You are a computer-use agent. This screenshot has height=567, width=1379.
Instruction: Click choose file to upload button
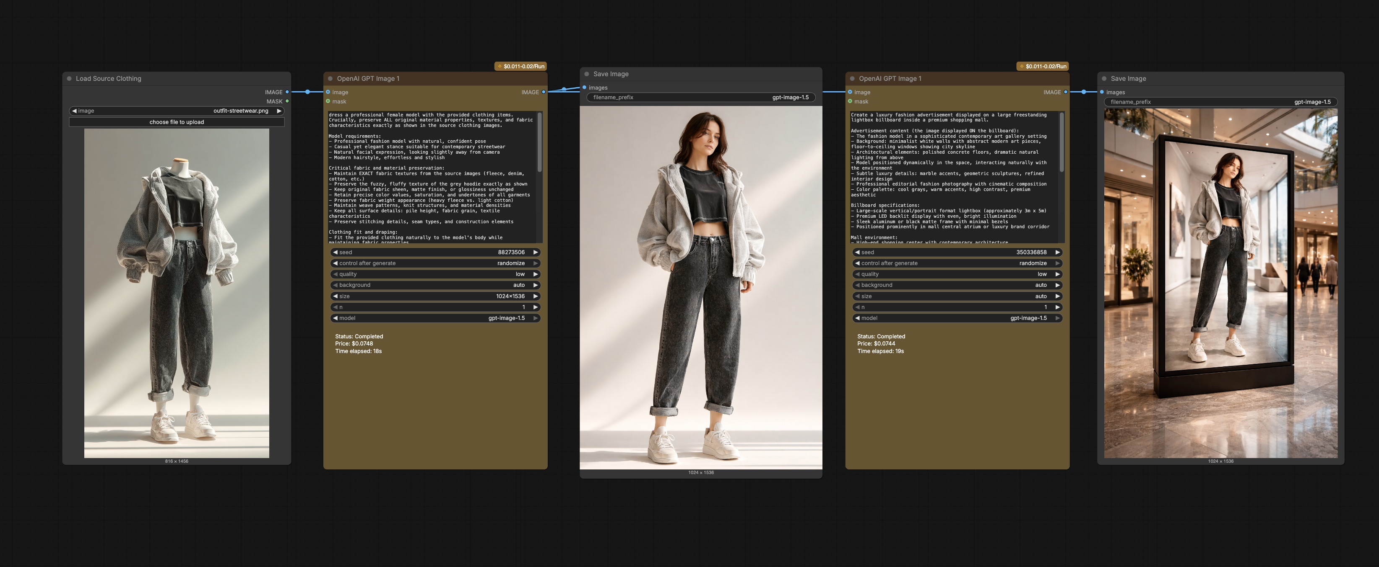point(177,122)
